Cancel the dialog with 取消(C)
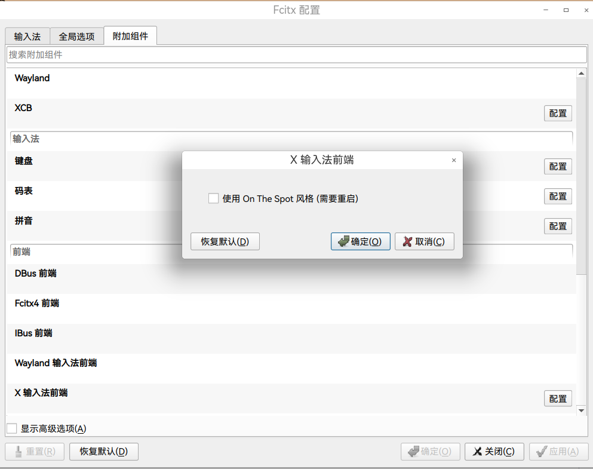Viewport: 593px width, 469px height. point(425,241)
